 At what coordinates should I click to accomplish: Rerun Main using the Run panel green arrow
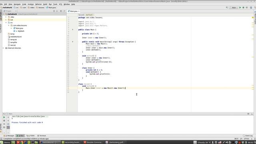[4, 117]
